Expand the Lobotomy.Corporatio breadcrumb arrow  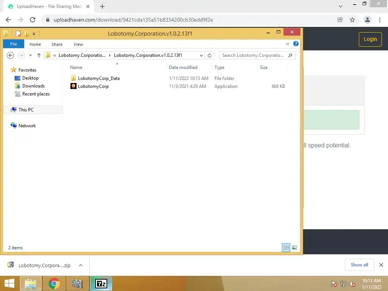point(110,55)
